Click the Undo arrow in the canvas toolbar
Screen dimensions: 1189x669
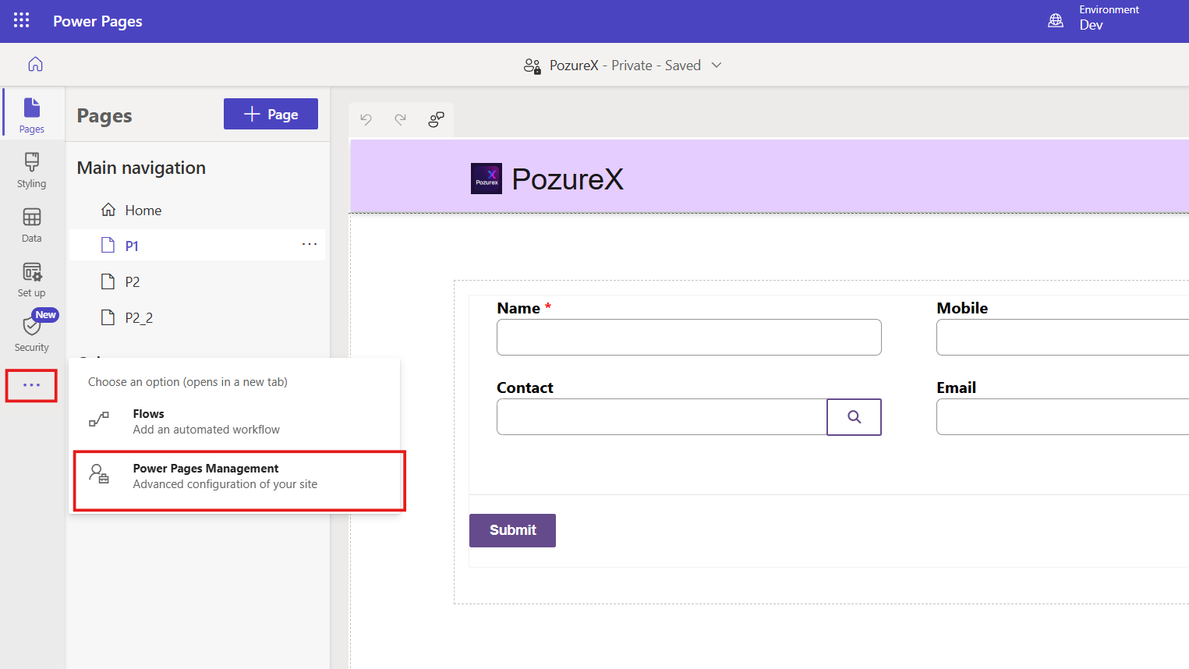pos(366,119)
